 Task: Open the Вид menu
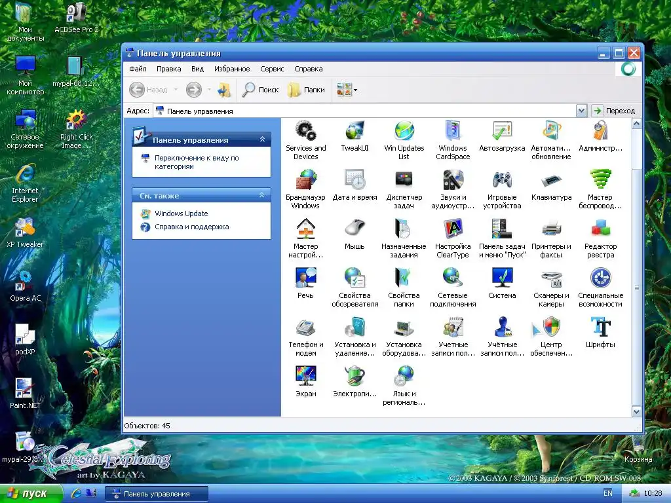coord(197,69)
